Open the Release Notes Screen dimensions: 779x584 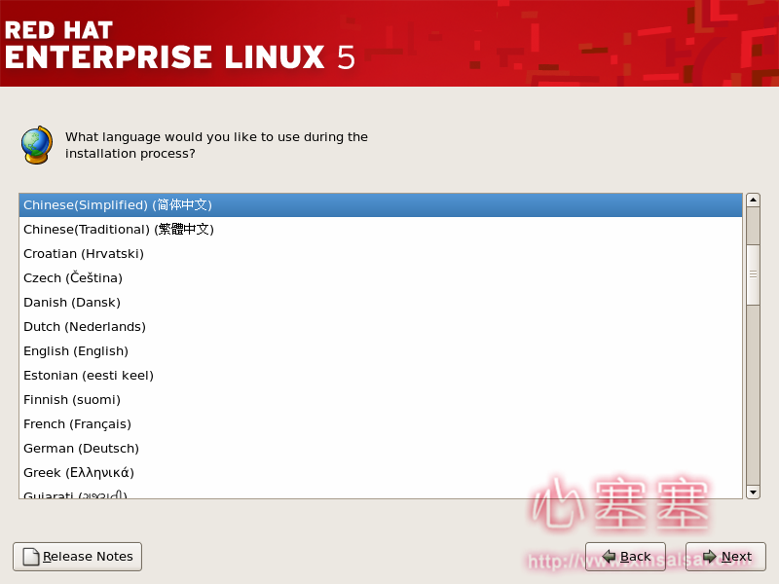78,557
